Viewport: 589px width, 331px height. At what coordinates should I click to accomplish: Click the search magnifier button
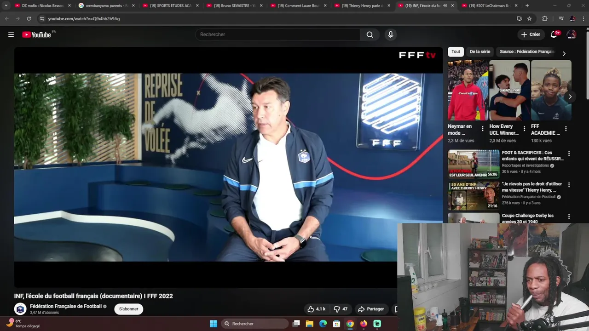(370, 34)
